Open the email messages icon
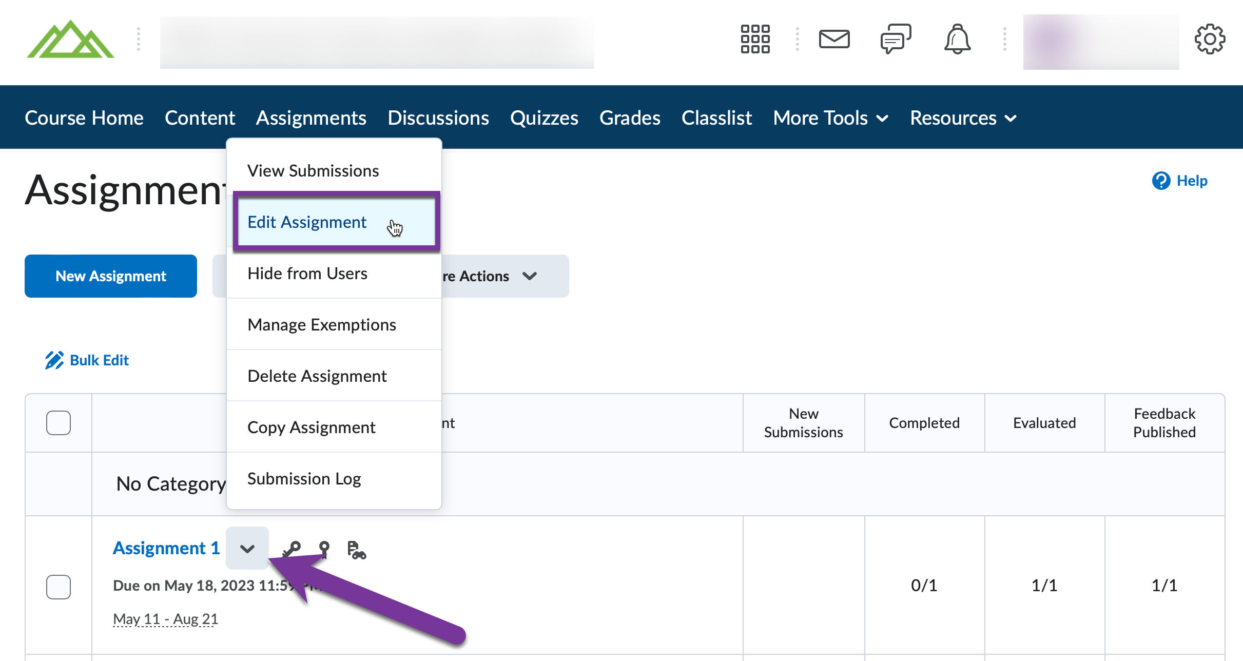Screen dimensions: 1243x661 [x=834, y=39]
